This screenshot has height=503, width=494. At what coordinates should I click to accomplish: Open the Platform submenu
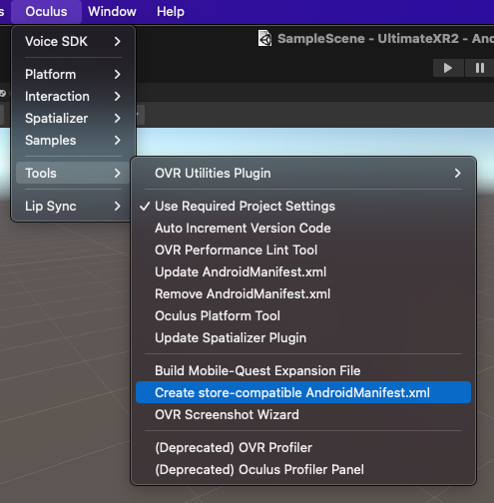pyautogui.click(x=73, y=75)
